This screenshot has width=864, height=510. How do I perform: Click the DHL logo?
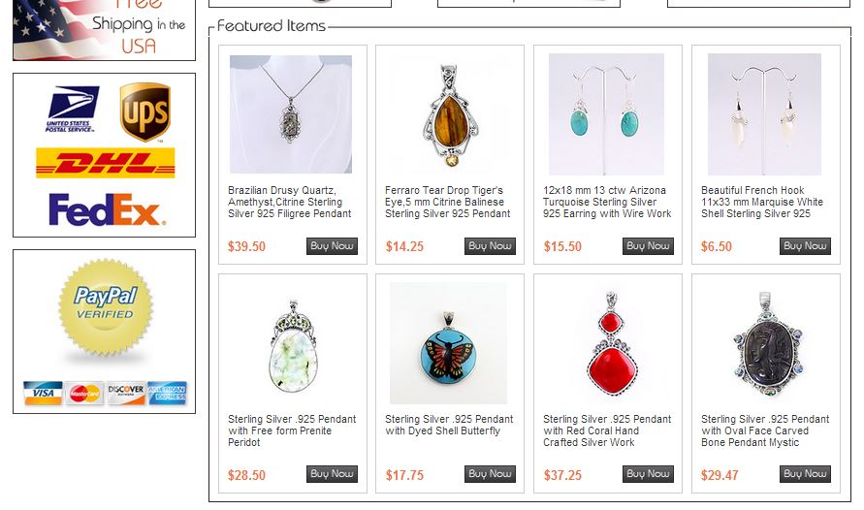[106, 163]
